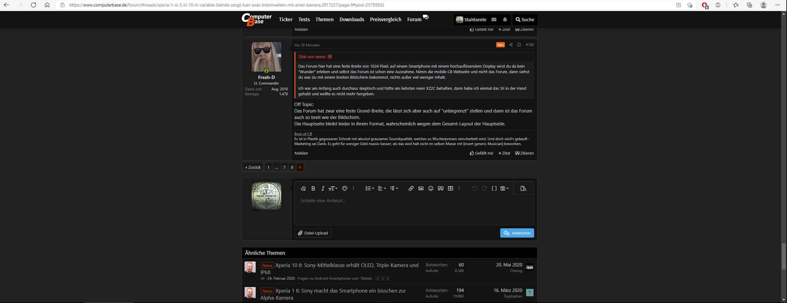Expand the text alignment dropdown

pyautogui.click(x=382, y=188)
